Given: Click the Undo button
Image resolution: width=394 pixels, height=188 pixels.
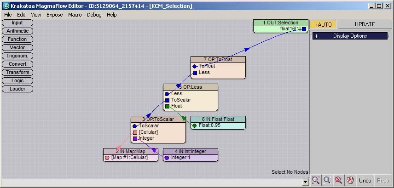Looking at the screenshot, I should (x=365, y=181).
